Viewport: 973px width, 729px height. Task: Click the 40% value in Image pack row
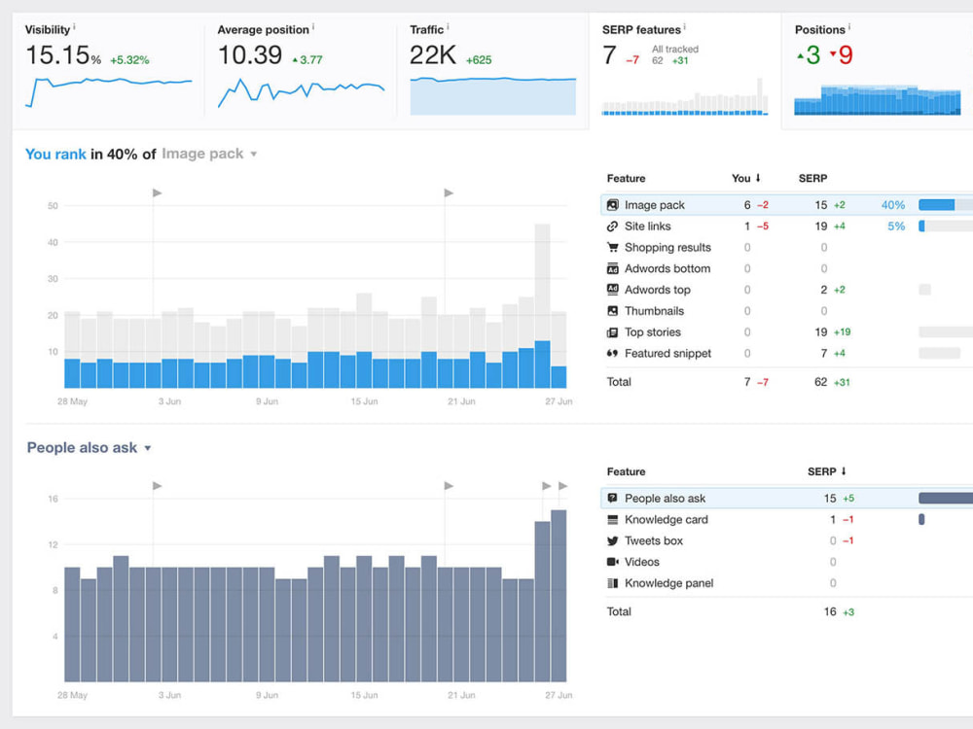(893, 204)
